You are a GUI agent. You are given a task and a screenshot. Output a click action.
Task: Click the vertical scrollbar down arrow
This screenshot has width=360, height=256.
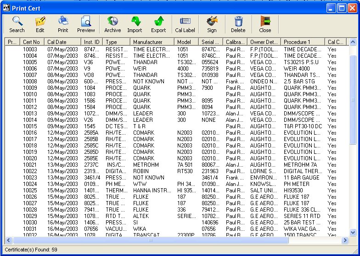point(353,233)
